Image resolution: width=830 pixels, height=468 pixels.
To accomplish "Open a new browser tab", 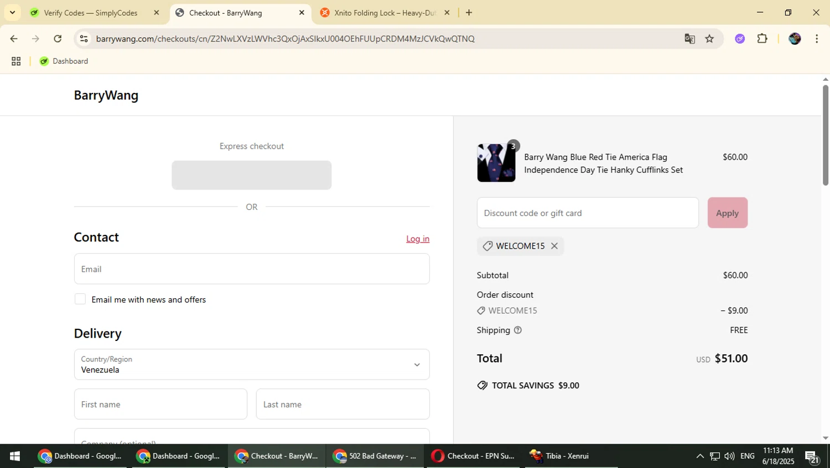I will 469,13.
